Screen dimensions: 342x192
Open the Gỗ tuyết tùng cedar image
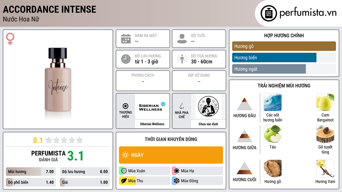click(325, 134)
